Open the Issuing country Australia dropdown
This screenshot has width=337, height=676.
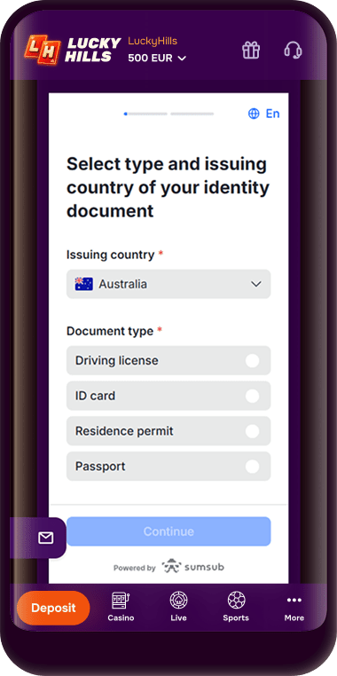click(x=168, y=284)
